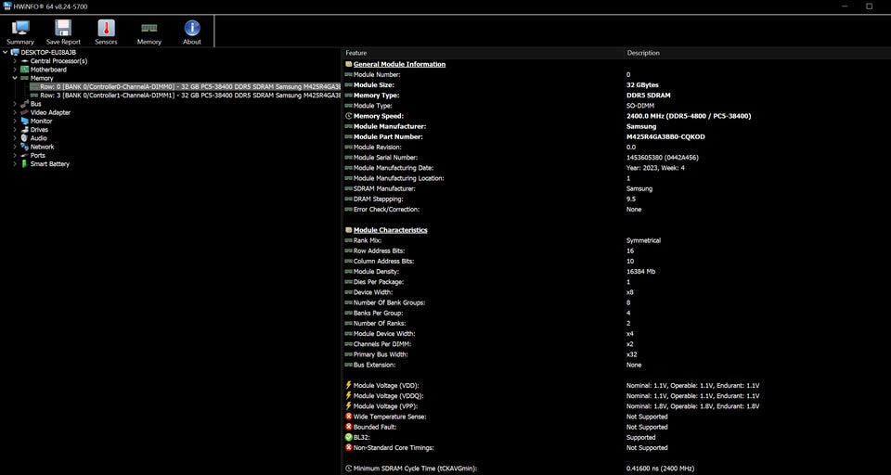Viewport: 891px width, 475px height.
Task: Select Bus in the tree
Action: (35, 104)
